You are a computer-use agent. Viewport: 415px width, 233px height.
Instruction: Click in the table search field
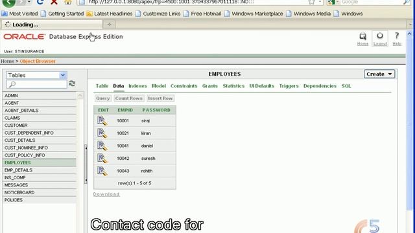36,84
